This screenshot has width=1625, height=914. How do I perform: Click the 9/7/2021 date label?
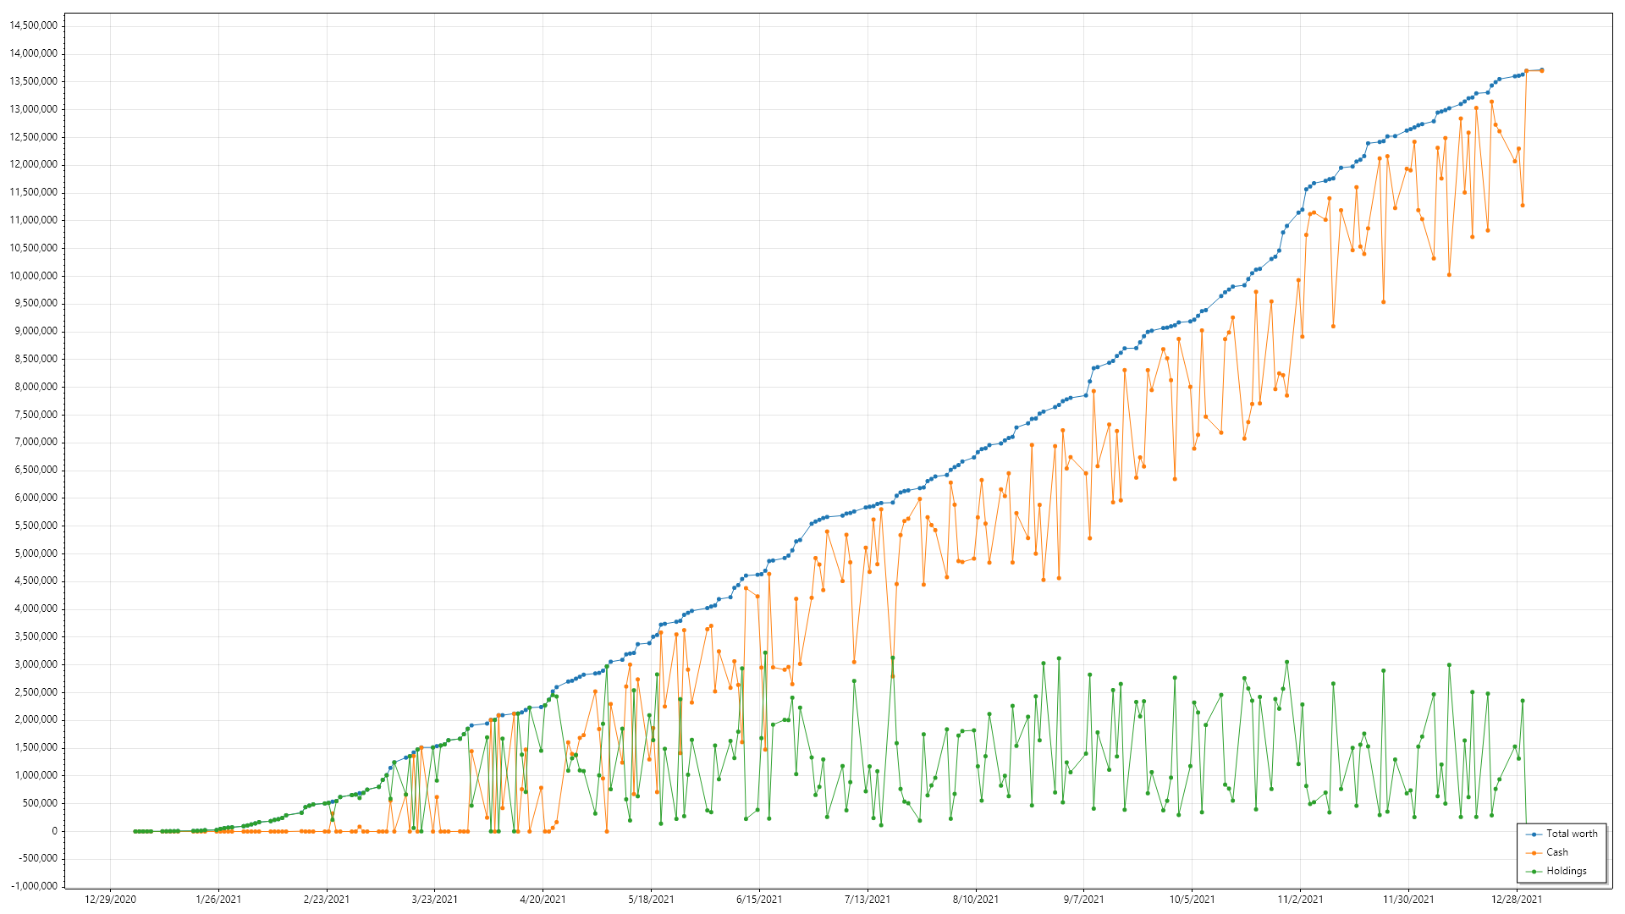click(1084, 900)
